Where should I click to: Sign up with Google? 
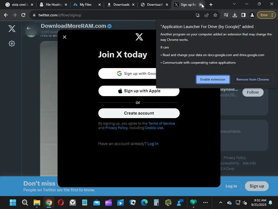point(127,73)
